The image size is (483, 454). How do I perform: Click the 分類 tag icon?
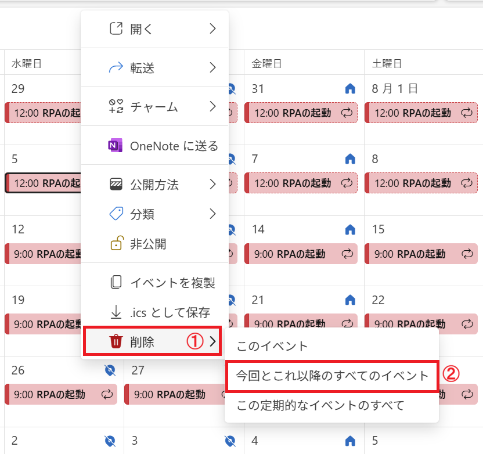click(x=117, y=214)
